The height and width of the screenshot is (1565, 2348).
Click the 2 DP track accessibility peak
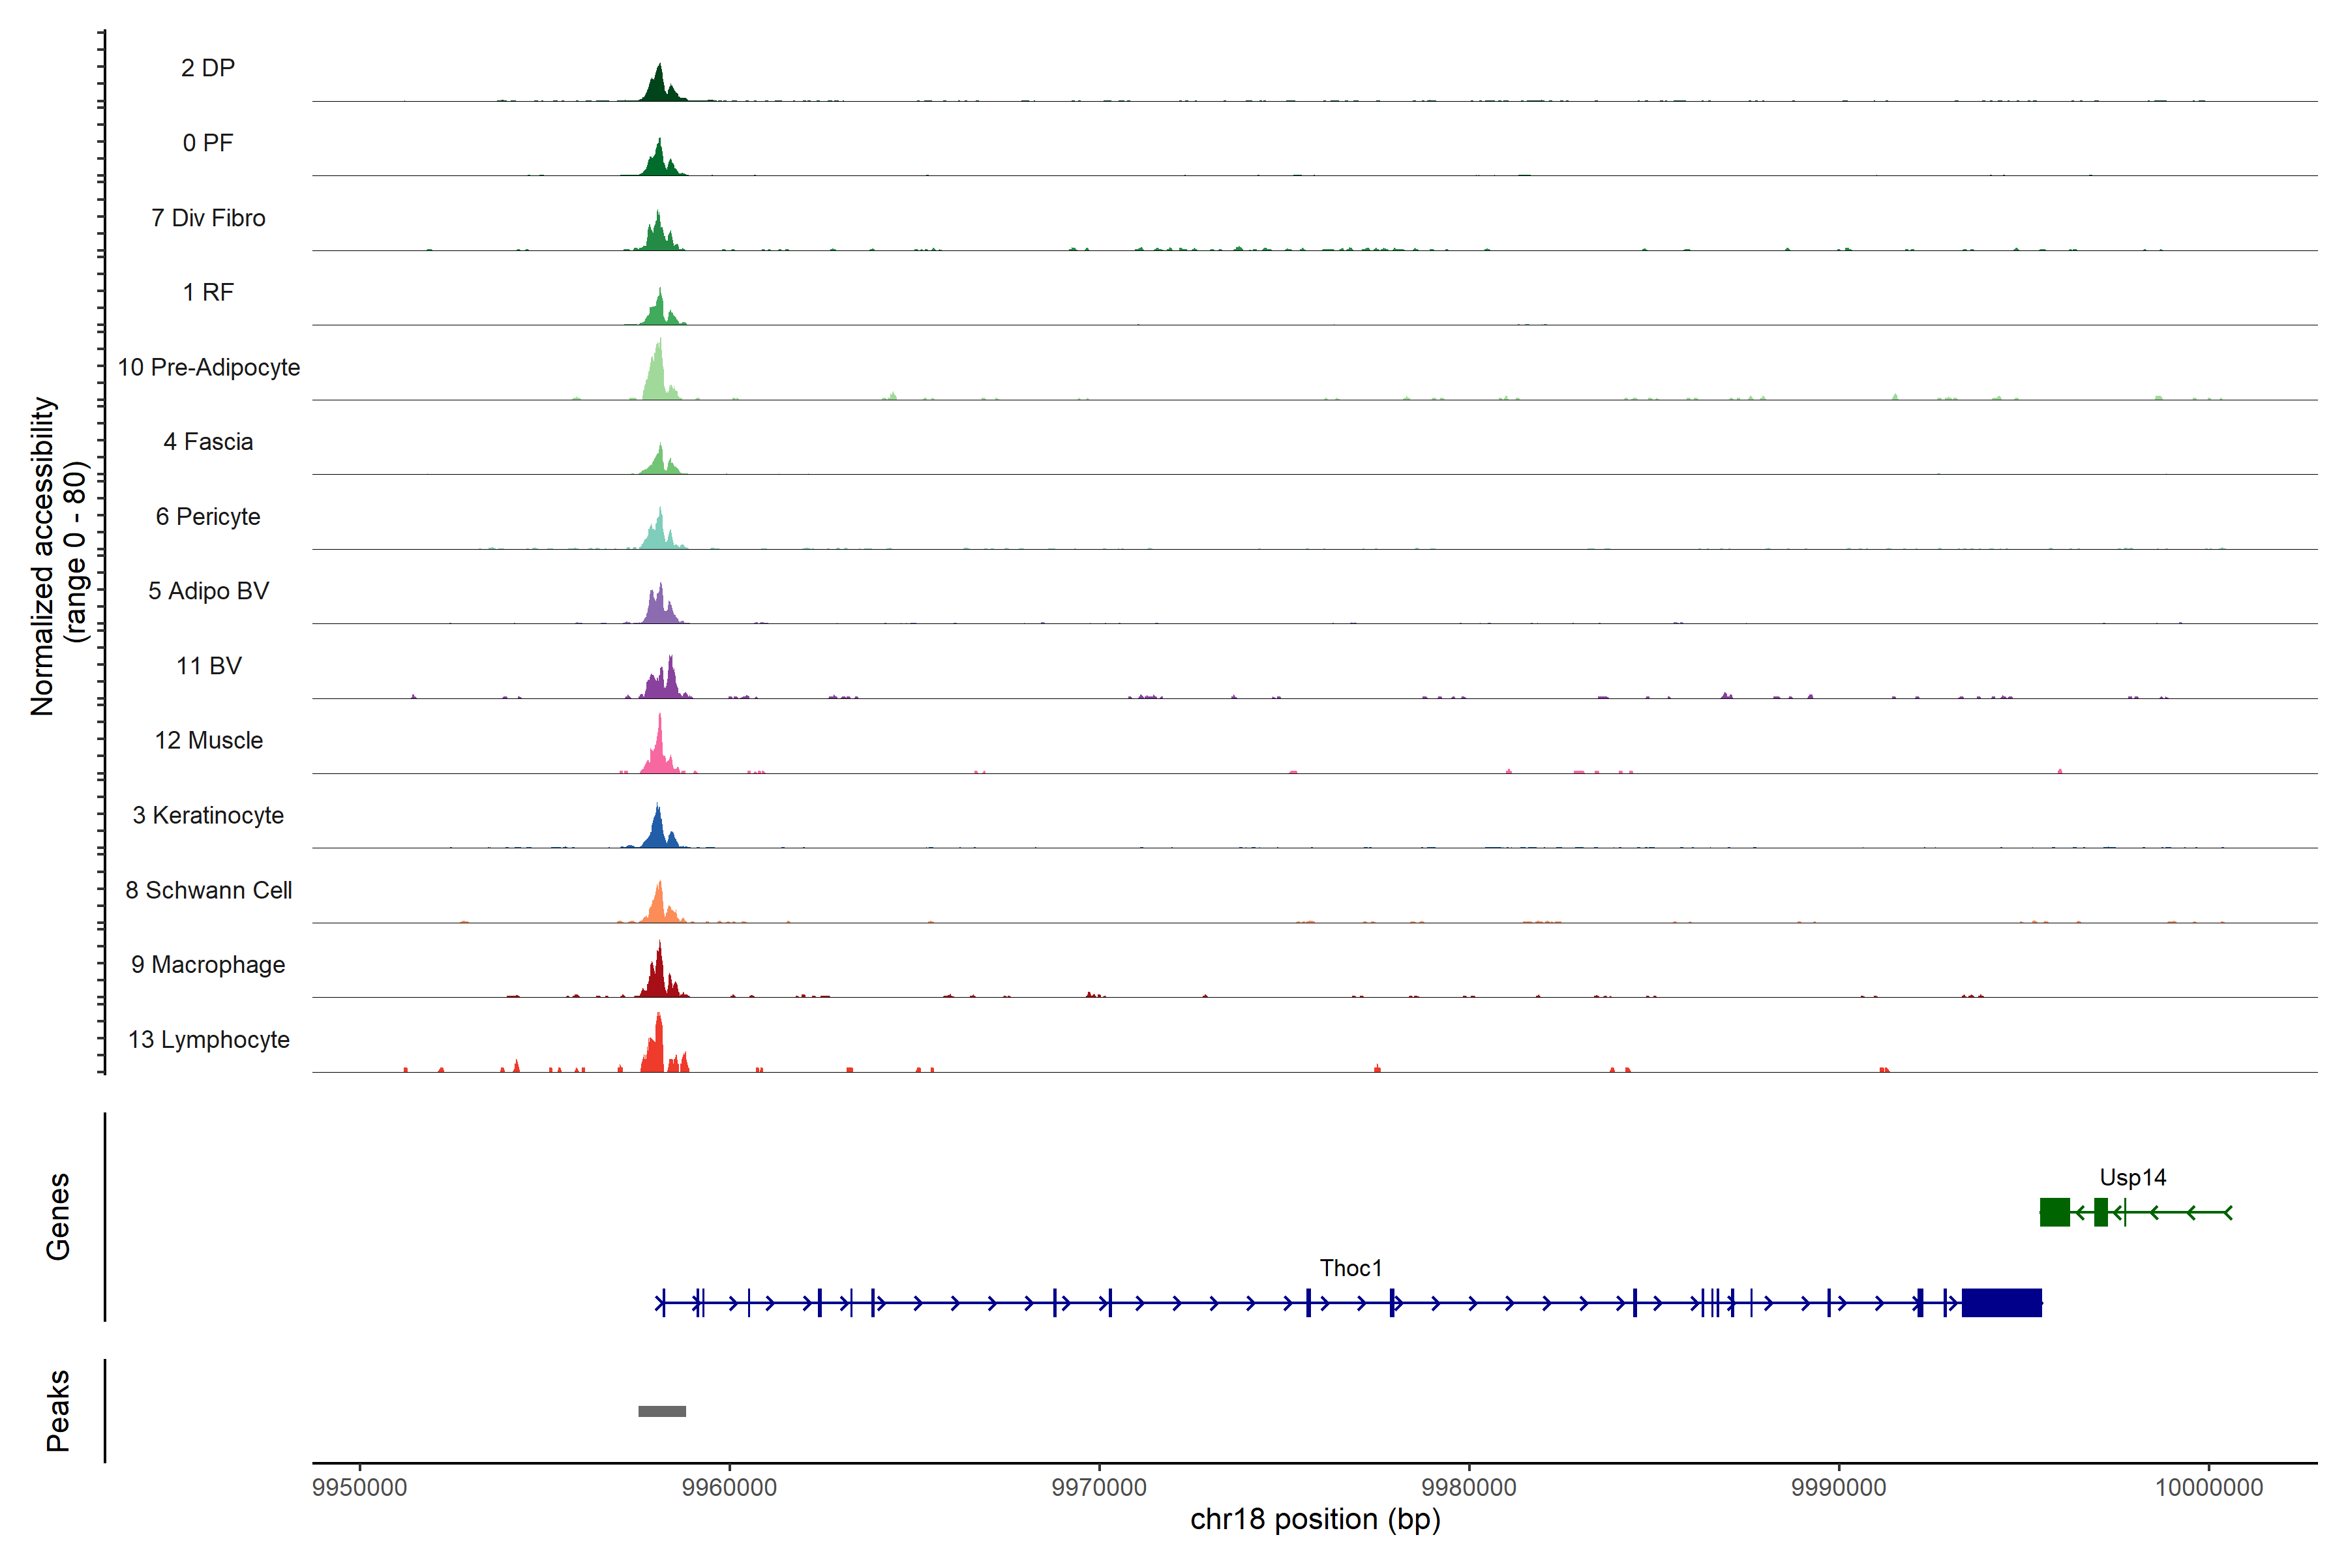pyautogui.click(x=658, y=87)
